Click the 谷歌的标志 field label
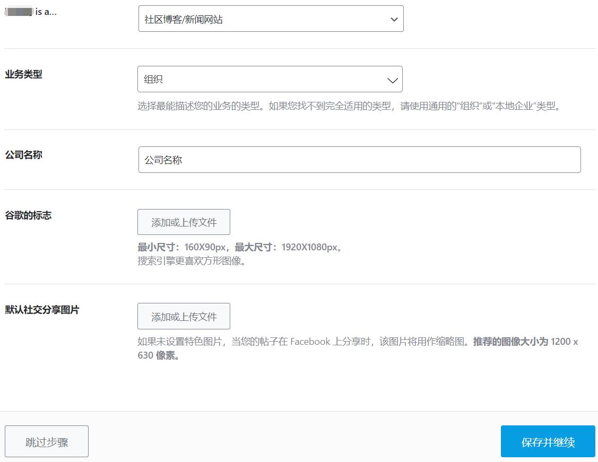Screen dimensions: 598x462 tap(28, 215)
